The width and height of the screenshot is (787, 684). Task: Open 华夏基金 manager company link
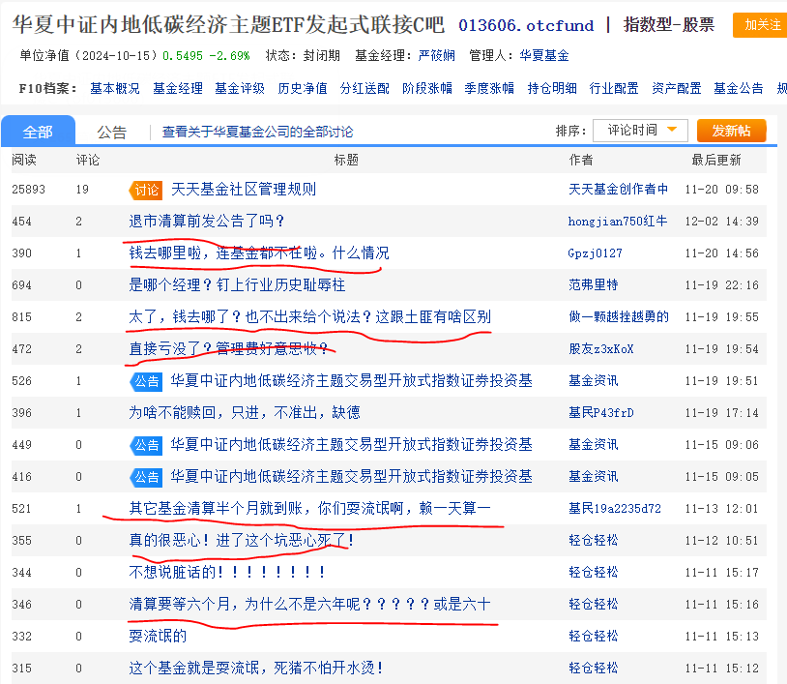(543, 55)
